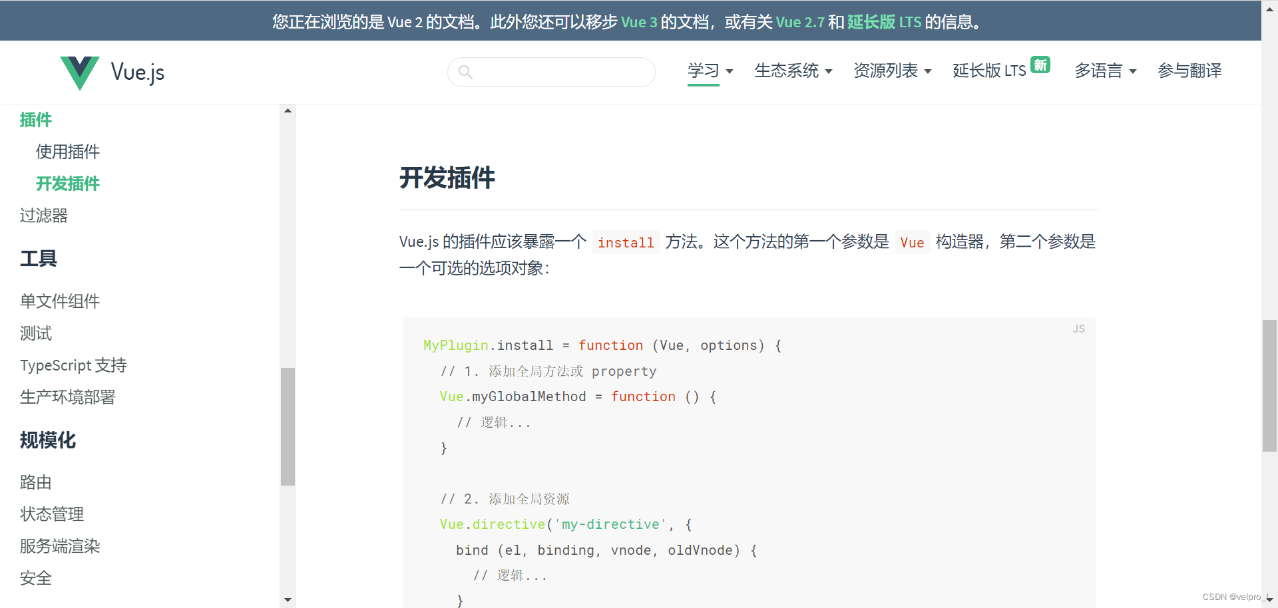1278x608 pixels.
Task: Click the comment 2. 添加全局资源
Action: 505,499
